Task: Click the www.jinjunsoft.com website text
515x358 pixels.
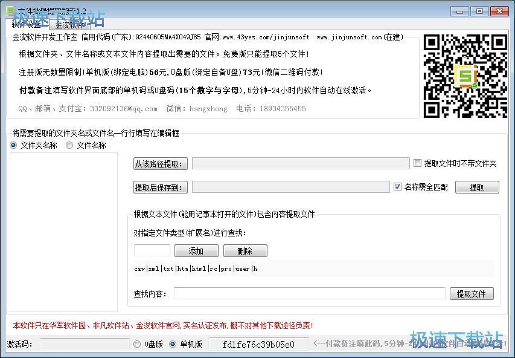Action: [x=349, y=37]
